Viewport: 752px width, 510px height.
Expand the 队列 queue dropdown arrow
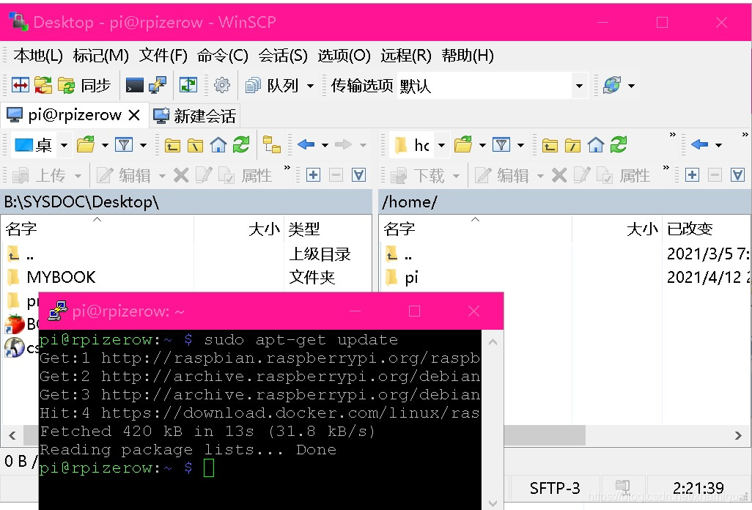click(310, 86)
